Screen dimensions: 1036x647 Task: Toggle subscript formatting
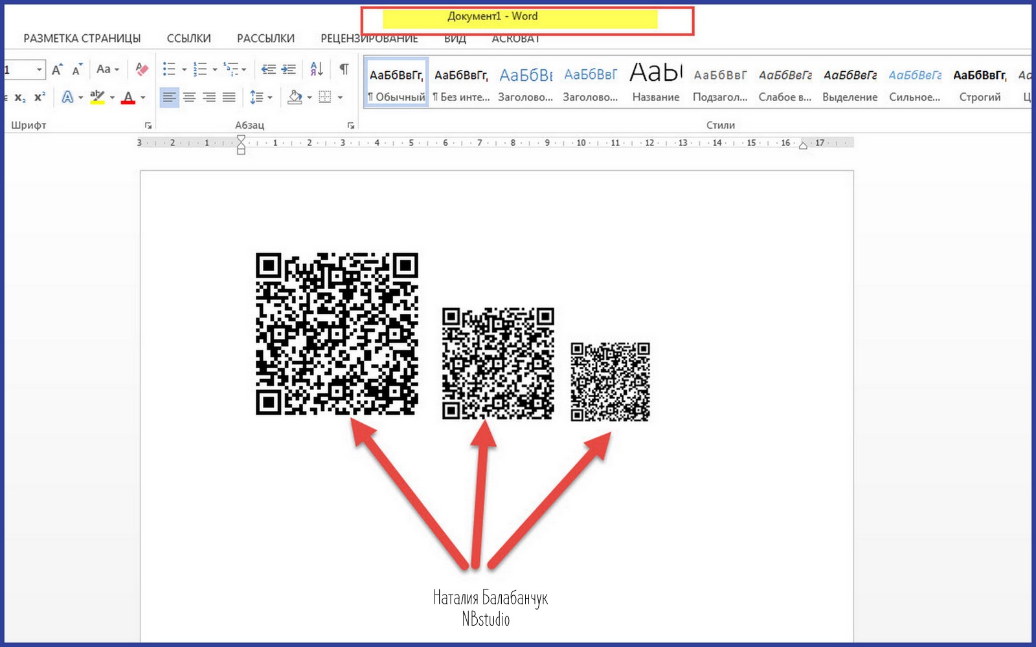click(21, 98)
